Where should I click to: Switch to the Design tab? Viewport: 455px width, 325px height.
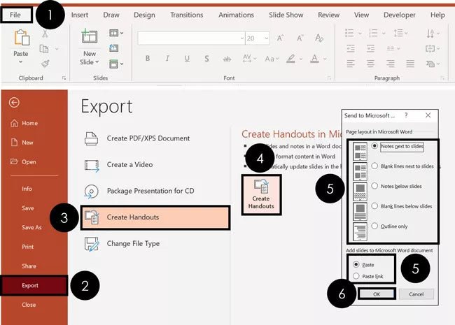144,15
